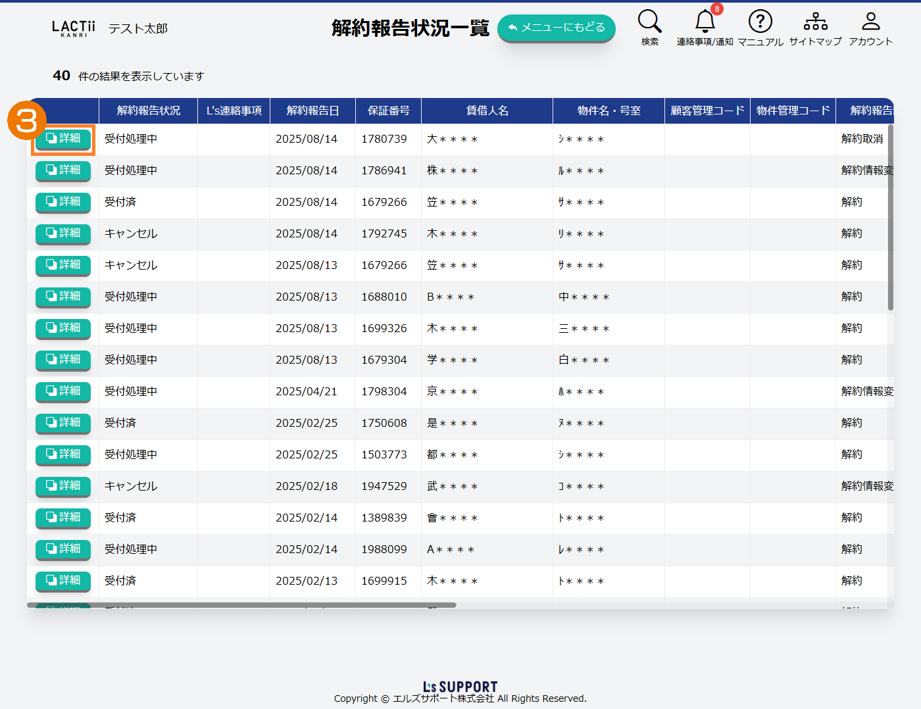Screen dimensions: 921x709
Task: Open 詳細 for guarantee number 1786941
Action: click(63, 170)
